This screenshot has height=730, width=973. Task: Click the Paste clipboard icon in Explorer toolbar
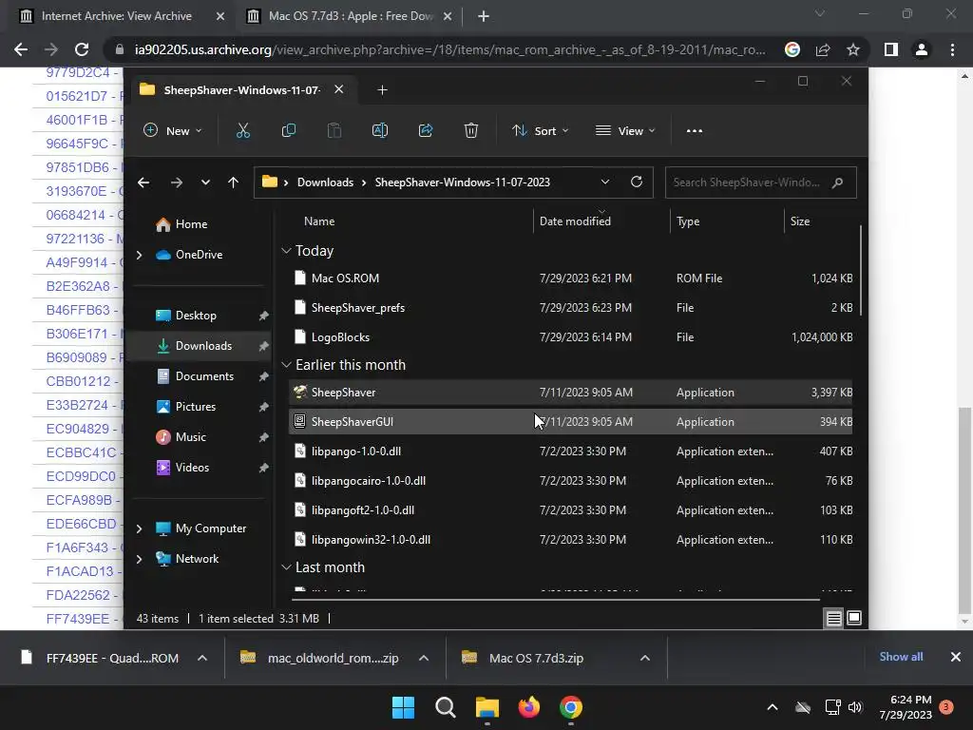(334, 130)
